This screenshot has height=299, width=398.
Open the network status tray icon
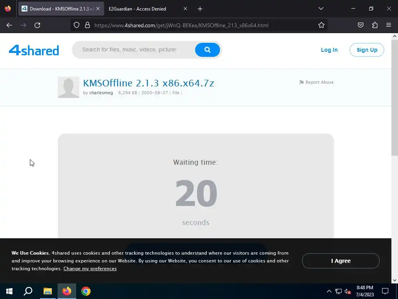[x=339, y=291]
